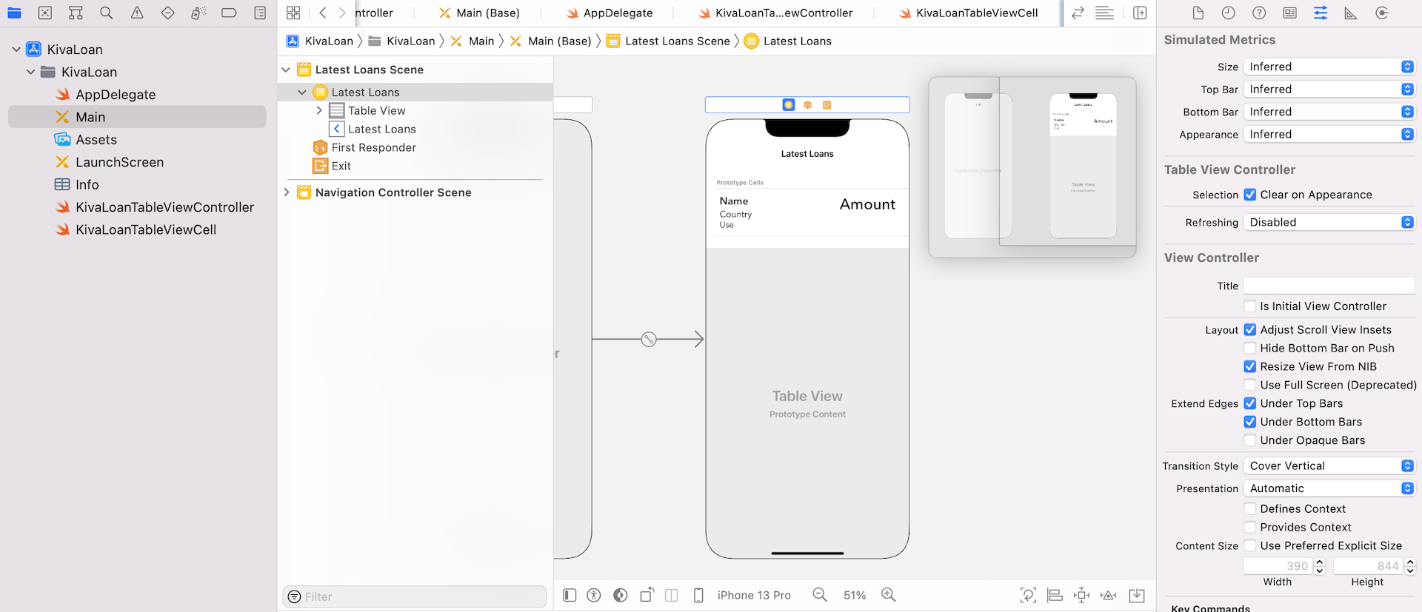Open the Find navigator magnifier icon
This screenshot has height=612, width=1422.
pos(107,13)
